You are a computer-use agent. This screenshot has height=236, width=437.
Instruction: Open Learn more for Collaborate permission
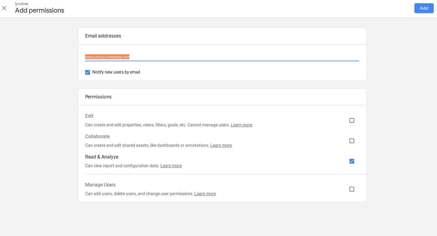tap(221, 145)
